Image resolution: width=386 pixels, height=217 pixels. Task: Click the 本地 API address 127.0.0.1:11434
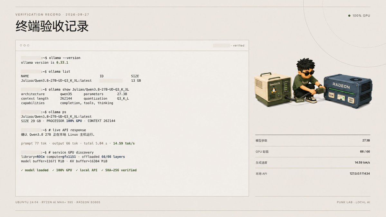pyautogui.click(x=360, y=174)
